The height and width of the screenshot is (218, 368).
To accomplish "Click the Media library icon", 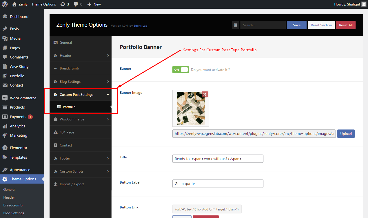I will (x=5, y=39).
